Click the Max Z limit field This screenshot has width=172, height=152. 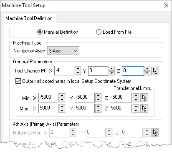pyautogui.click(x=121, y=108)
